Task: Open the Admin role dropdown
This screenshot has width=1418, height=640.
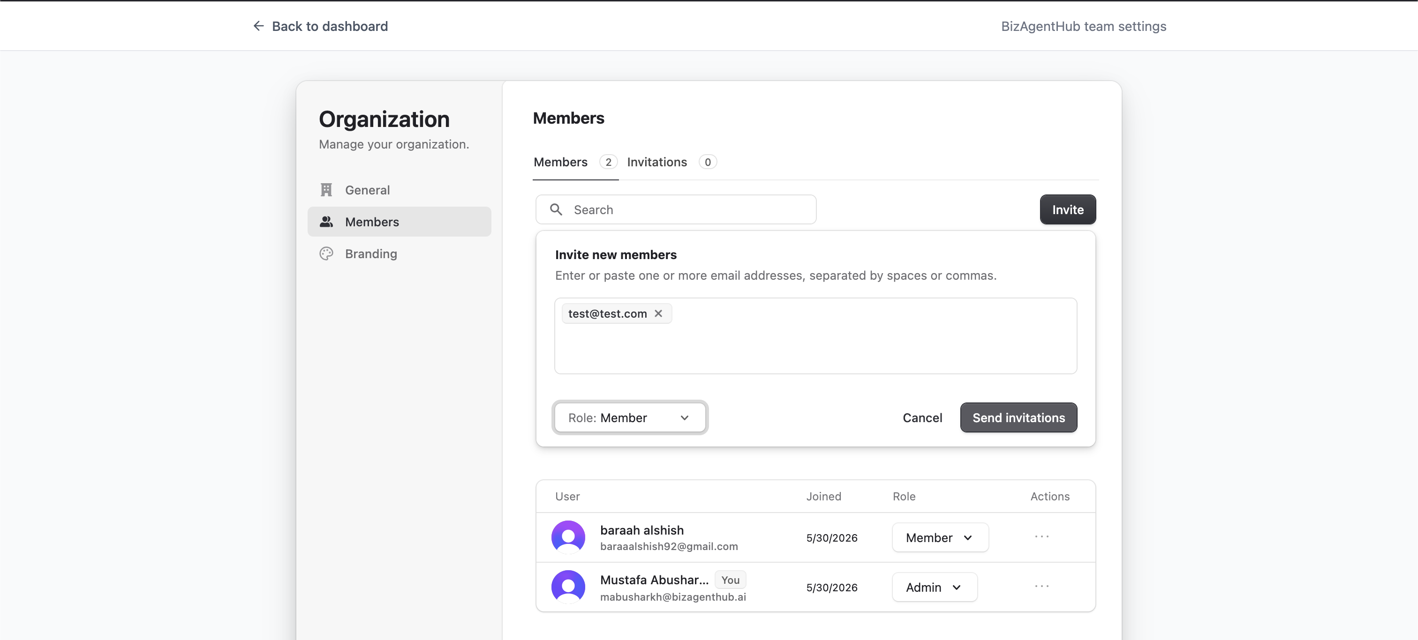Action: [x=935, y=587]
